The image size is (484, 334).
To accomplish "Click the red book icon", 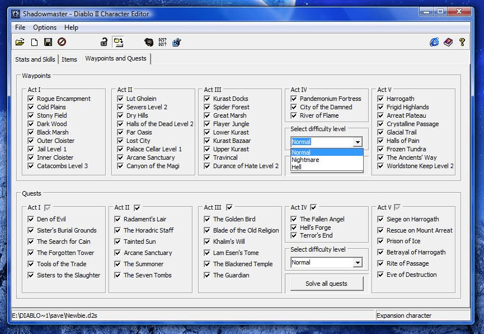I will (448, 42).
